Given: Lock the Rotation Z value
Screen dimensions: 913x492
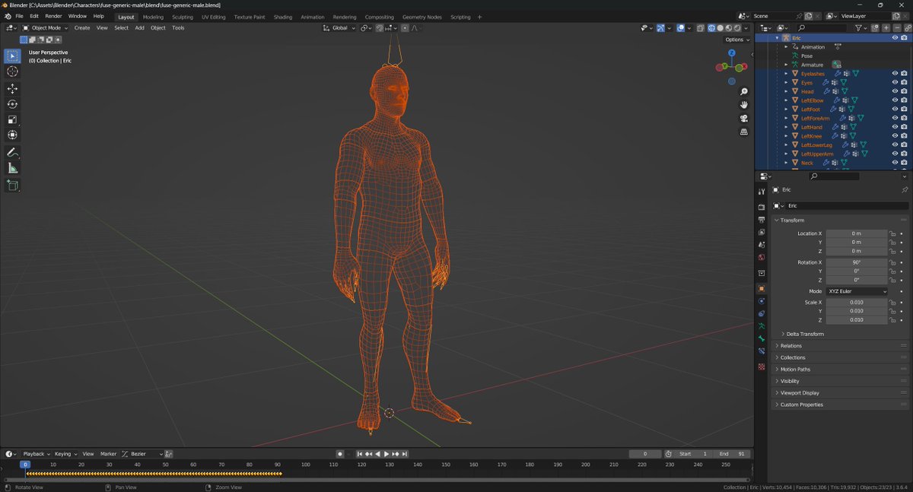Looking at the screenshot, I should [x=892, y=280].
